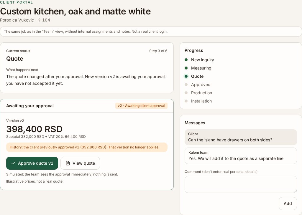Click the Installation progress dot

186,101
